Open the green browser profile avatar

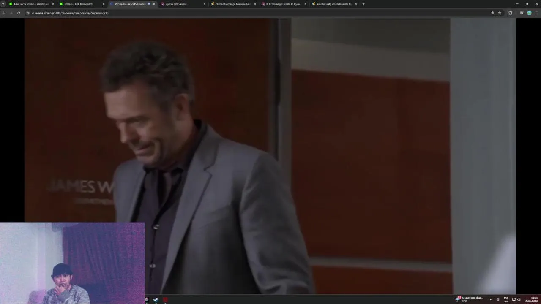pyautogui.click(x=529, y=13)
